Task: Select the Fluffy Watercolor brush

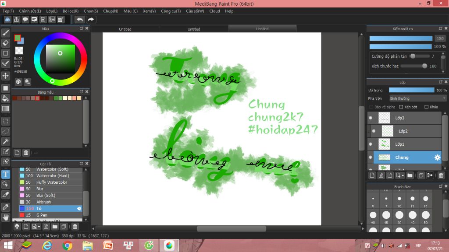Action: click(x=51, y=182)
